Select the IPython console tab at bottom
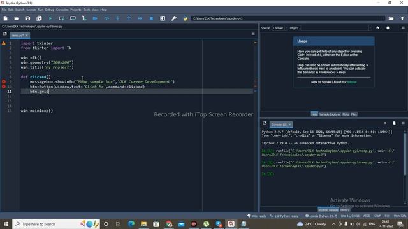The width and height of the screenshot is (408, 229). pos(328,210)
